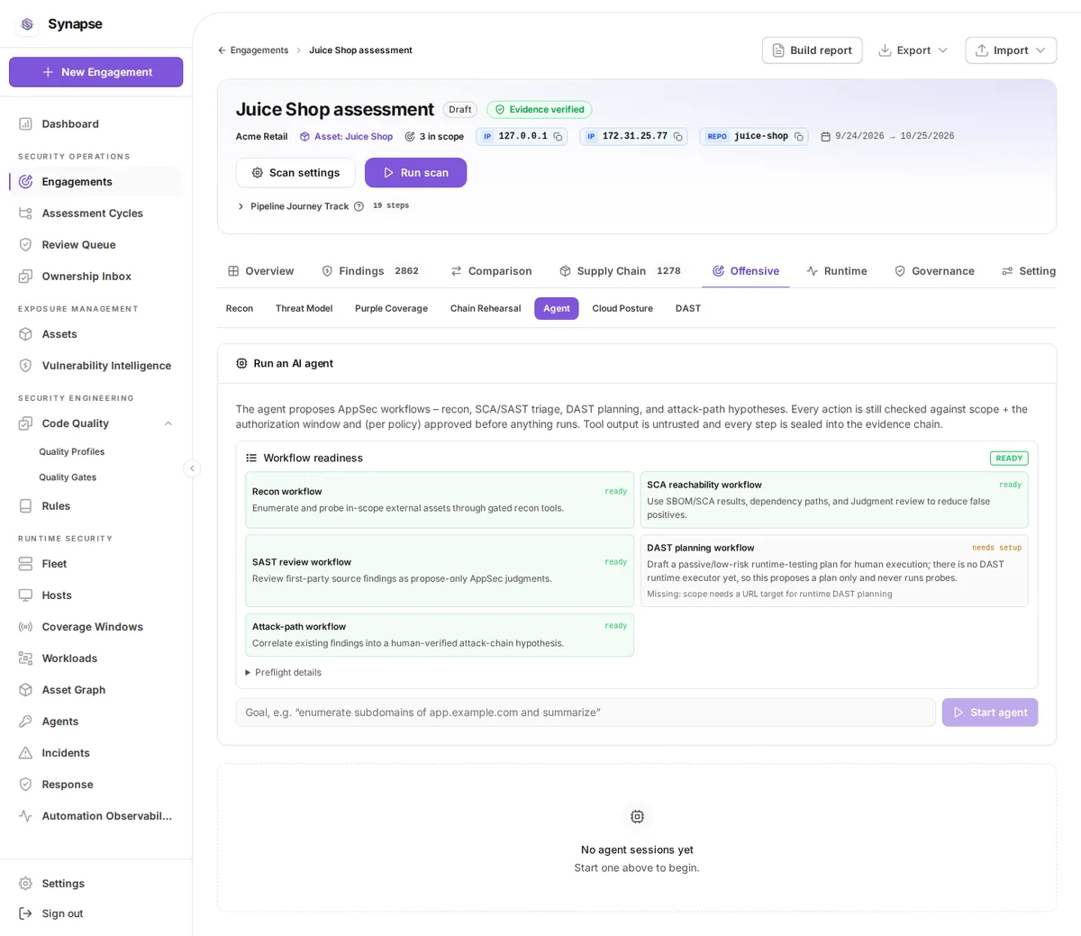Copy the 172.31.25.77 IP address
This screenshot has height=936, width=1081.
tap(677, 137)
